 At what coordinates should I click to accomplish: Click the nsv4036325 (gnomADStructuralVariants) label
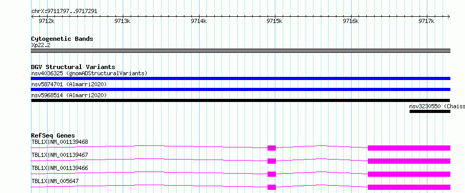(89, 73)
